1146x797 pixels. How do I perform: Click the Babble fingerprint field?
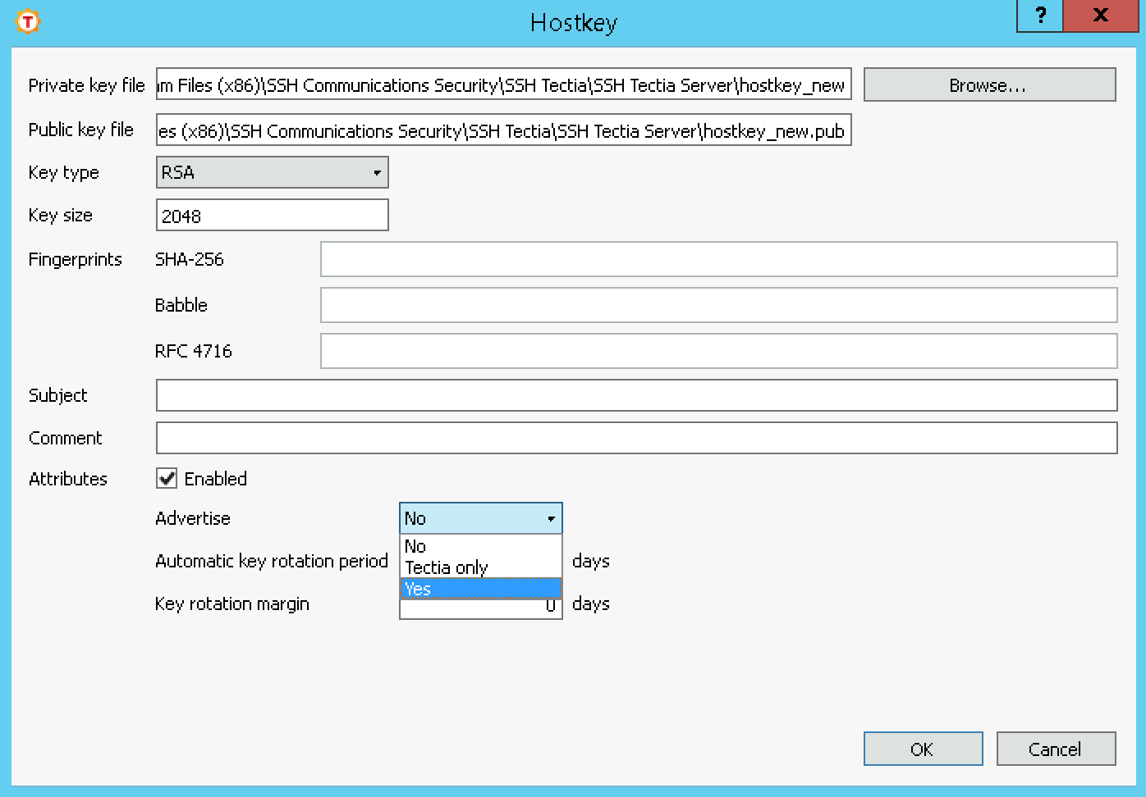click(718, 305)
